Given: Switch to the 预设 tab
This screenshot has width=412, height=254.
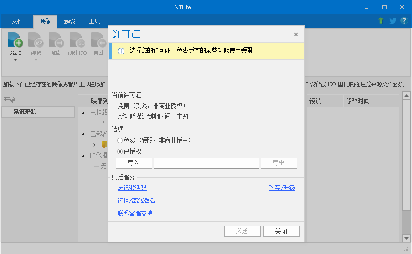Looking at the screenshot, I should [x=70, y=21].
